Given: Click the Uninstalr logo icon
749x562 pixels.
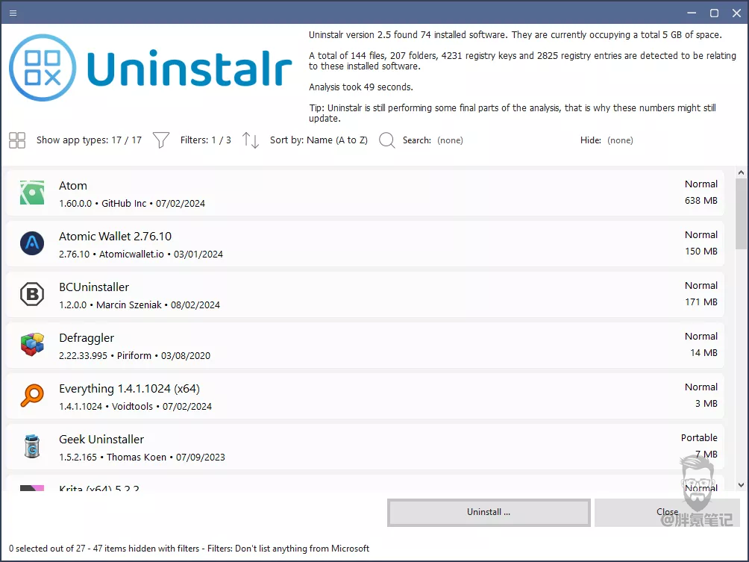Looking at the screenshot, I should tap(43, 67).
